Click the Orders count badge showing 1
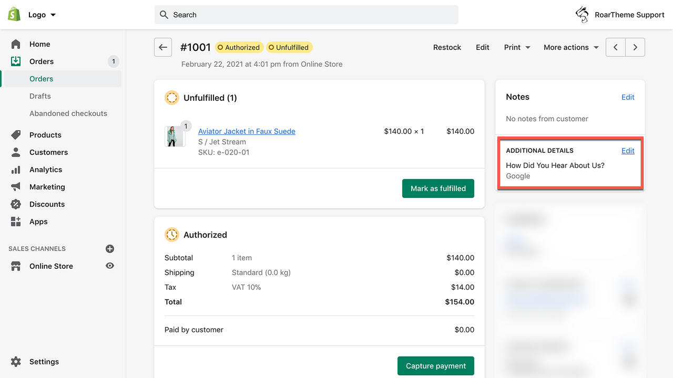 click(113, 61)
